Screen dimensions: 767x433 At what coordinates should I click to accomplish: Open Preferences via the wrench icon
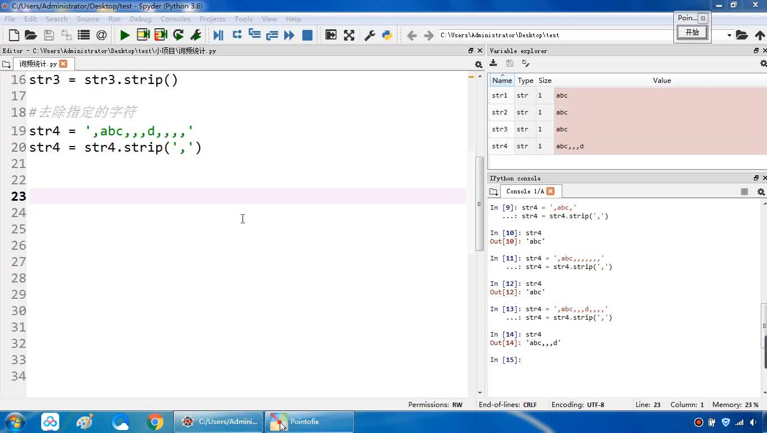tap(370, 35)
